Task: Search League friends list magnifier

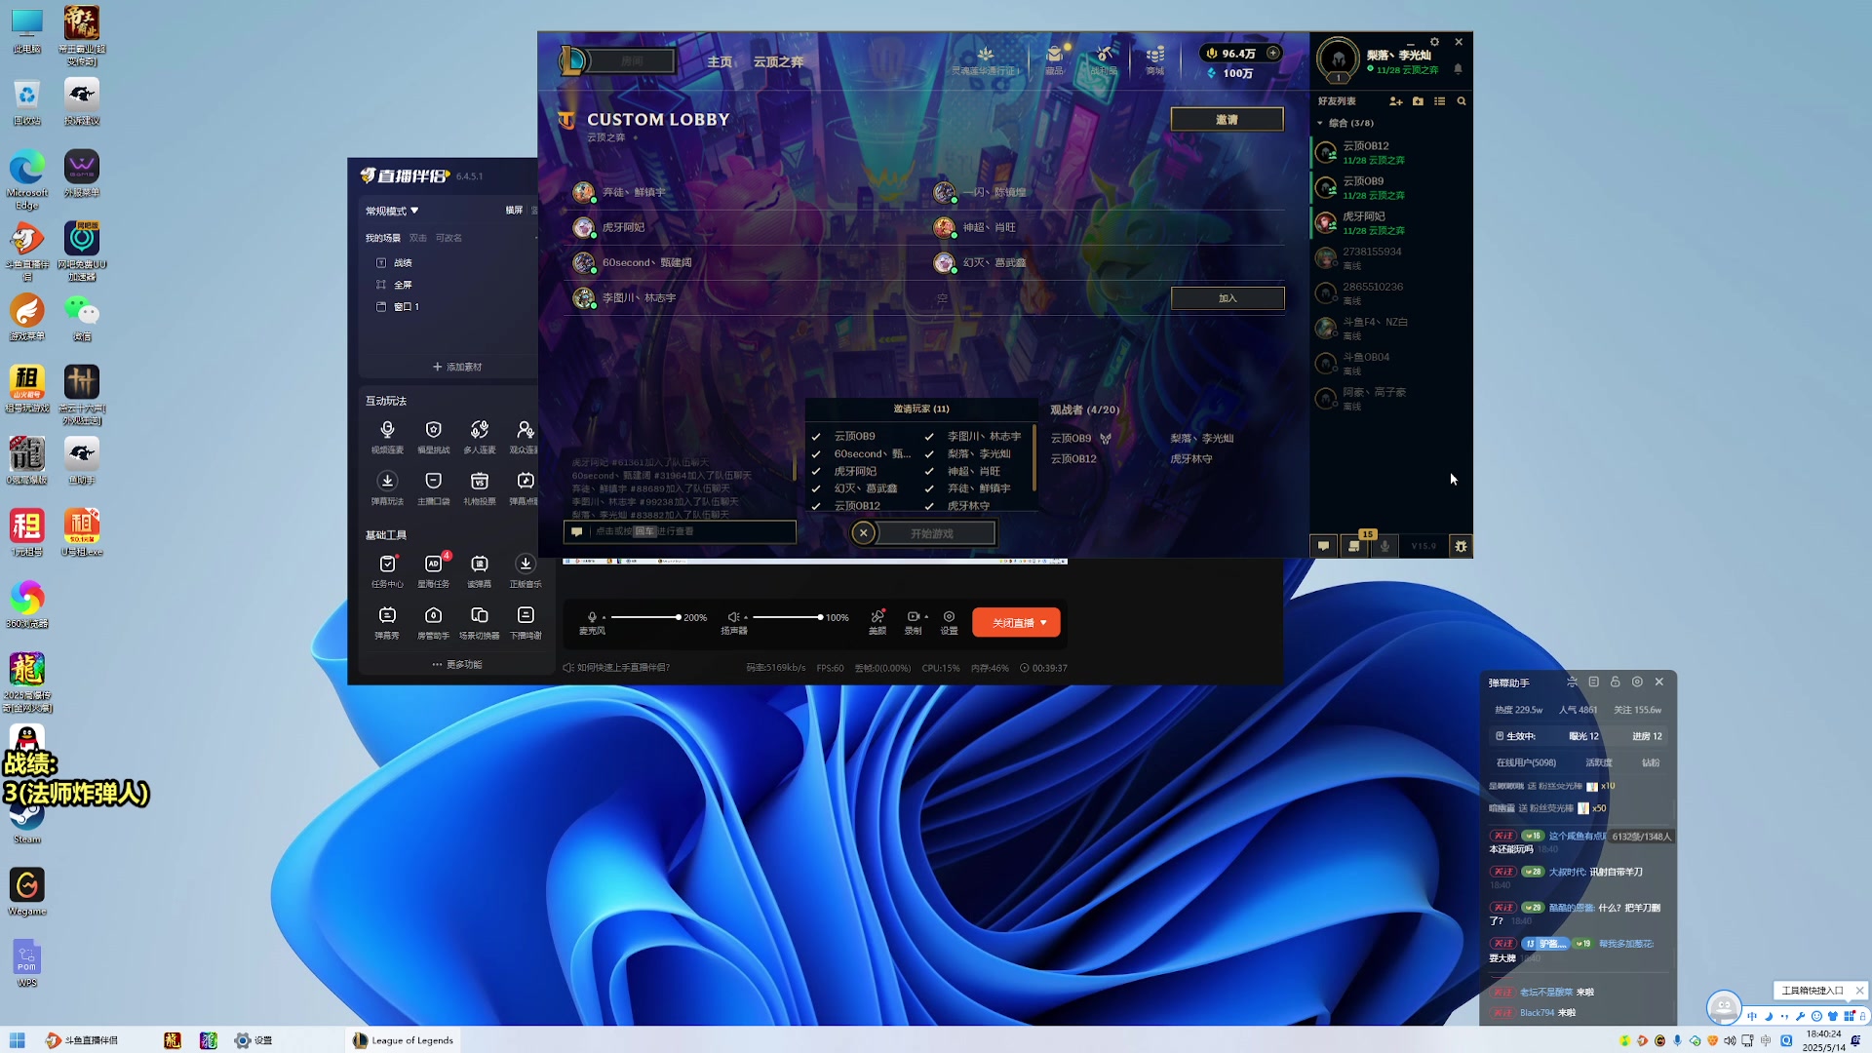Action: coord(1461,101)
